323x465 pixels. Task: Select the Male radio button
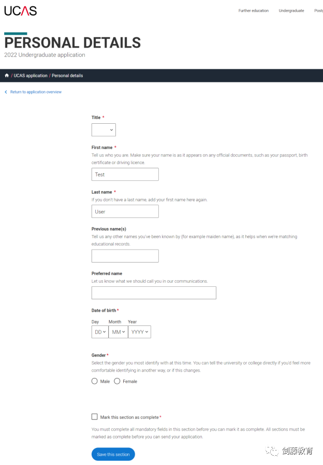[x=95, y=381]
